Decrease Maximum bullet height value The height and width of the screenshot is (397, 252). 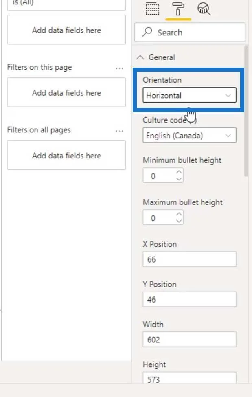(x=179, y=221)
